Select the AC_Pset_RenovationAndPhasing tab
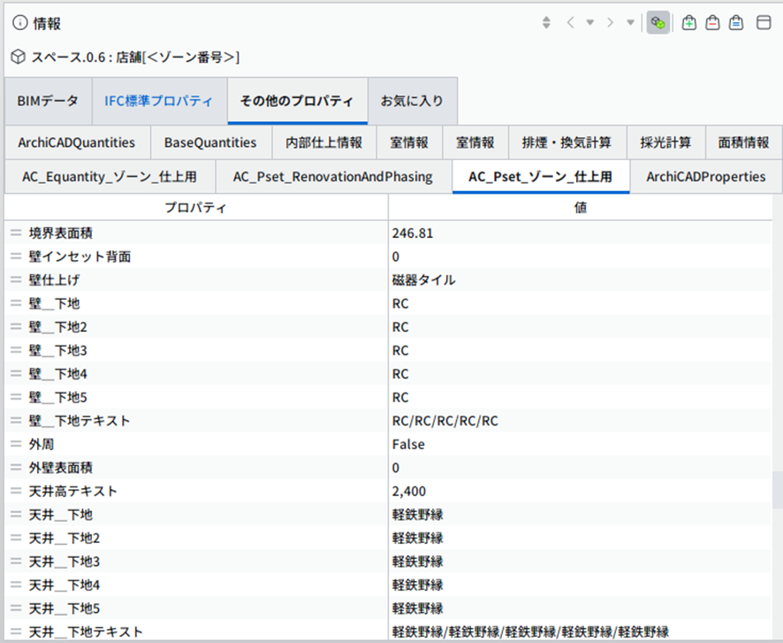Viewport: 783px width, 643px height. (333, 176)
